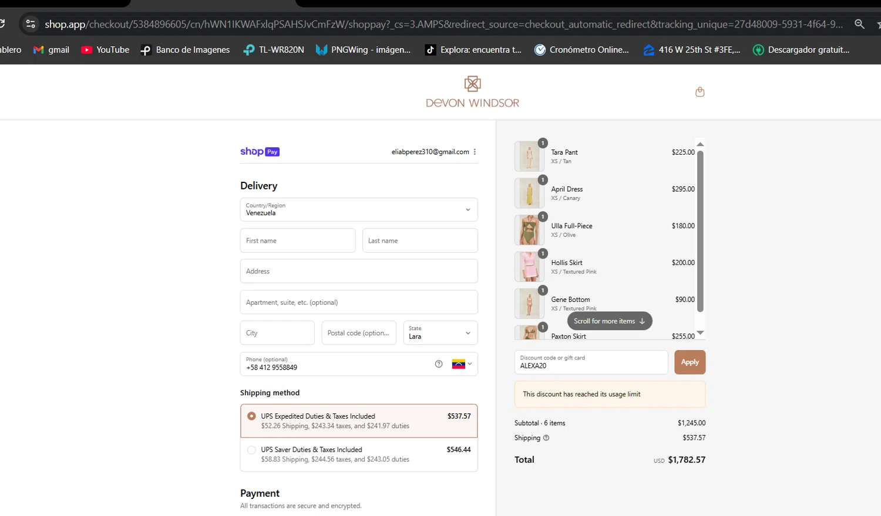The height and width of the screenshot is (516, 881).
Task: Click the Paxton Skirt item name
Action: [x=569, y=336]
